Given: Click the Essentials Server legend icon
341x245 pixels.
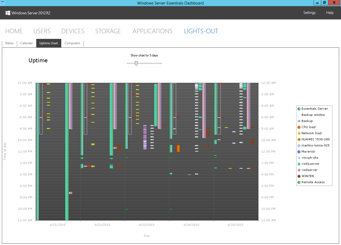Looking at the screenshot, I should 299,109.
